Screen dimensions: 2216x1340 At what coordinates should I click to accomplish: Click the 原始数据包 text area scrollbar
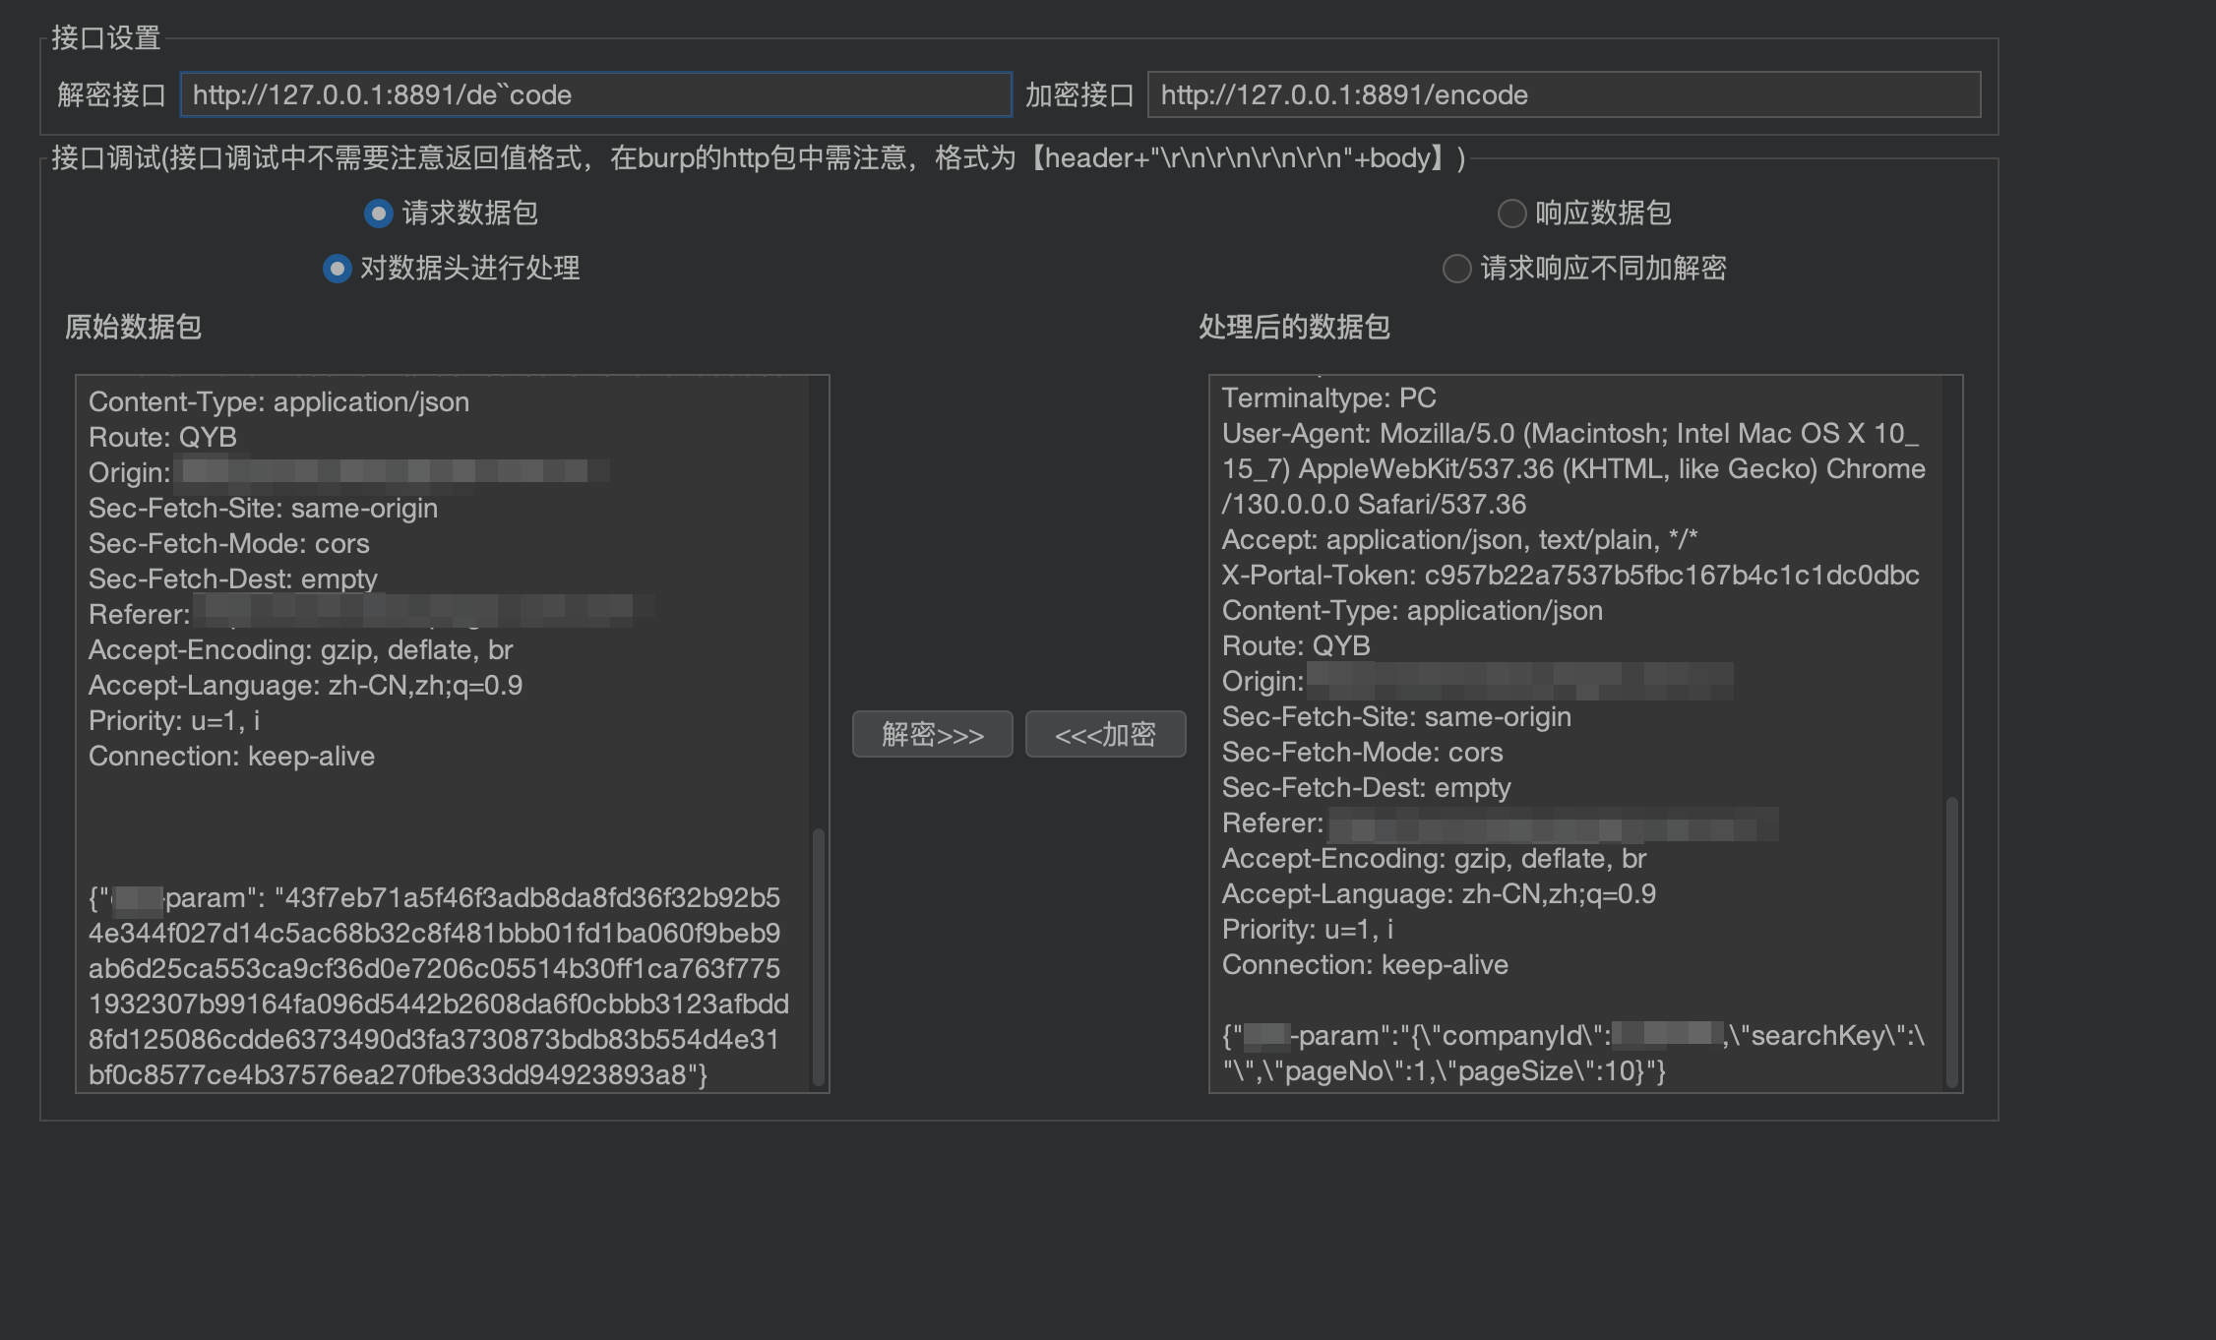click(818, 957)
